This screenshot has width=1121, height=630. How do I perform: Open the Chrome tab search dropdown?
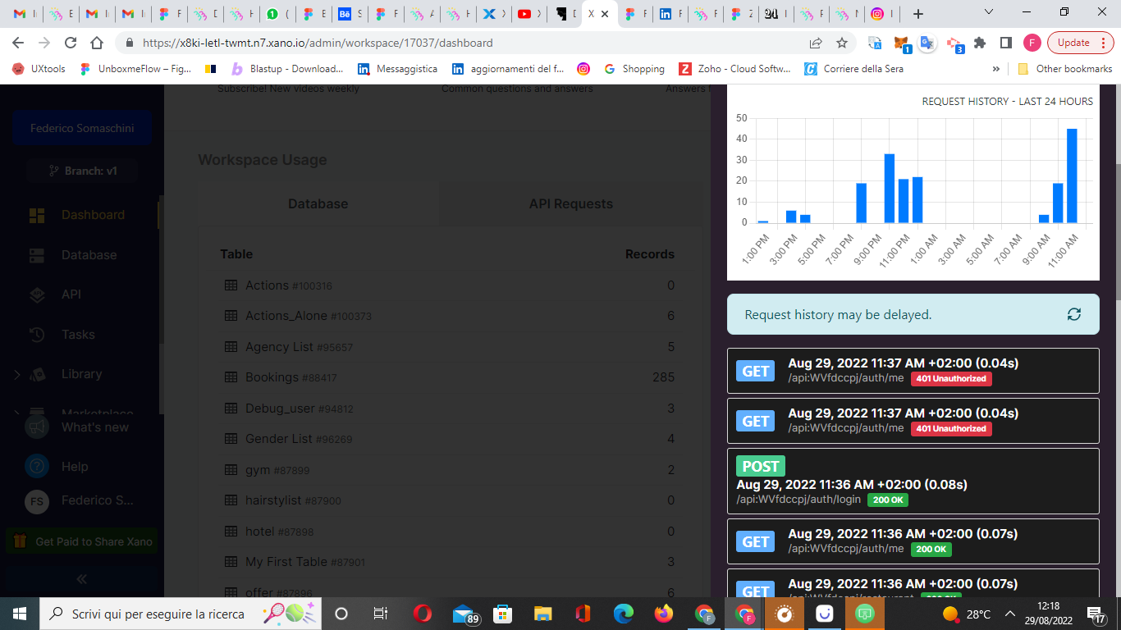point(989,12)
